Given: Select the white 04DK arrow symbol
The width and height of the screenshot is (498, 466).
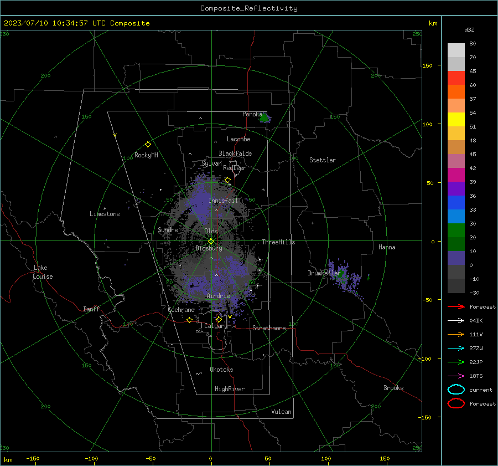Looking at the screenshot, I should [x=456, y=321].
